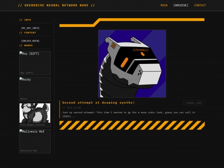The height and width of the screenshot is (168, 224).
Task: Click the "Malivexis Ref" caption text
Action: (29, 151)
